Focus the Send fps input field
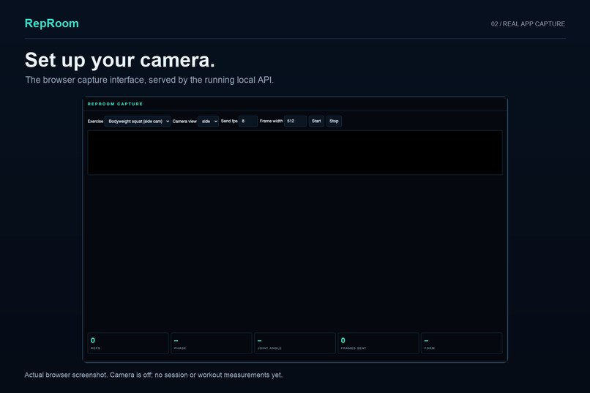Viewport: 590px width, 393px height. point(248,121)
